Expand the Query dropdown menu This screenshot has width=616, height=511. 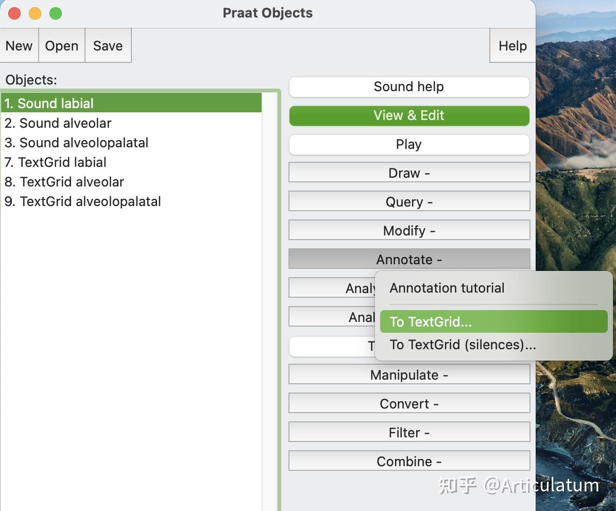409,202
